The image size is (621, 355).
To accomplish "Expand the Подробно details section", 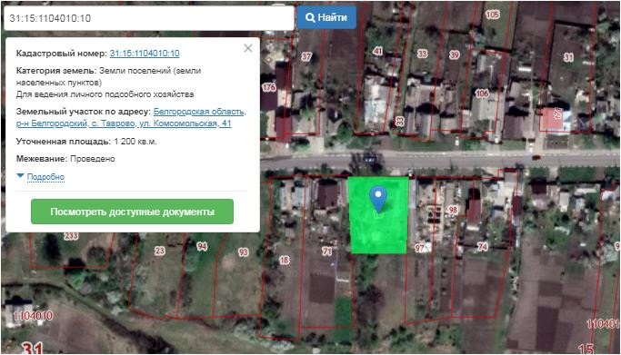I will click(x=45, y=177).
